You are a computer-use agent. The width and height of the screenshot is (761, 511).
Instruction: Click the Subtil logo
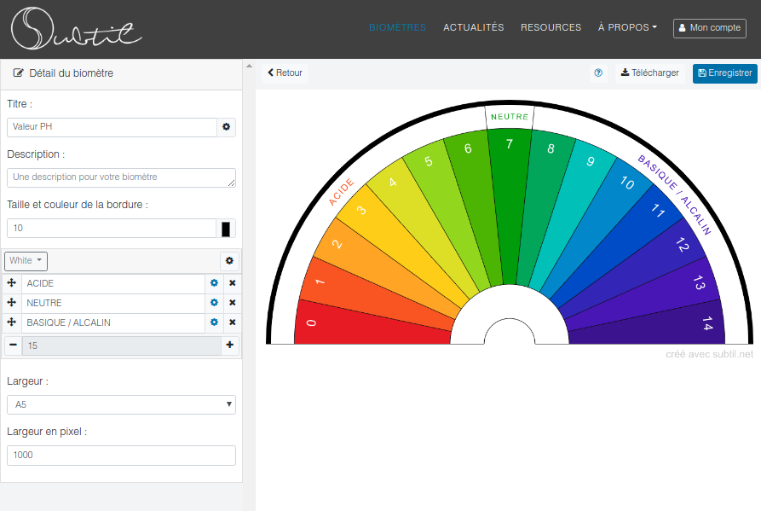[x=77, y=28]
